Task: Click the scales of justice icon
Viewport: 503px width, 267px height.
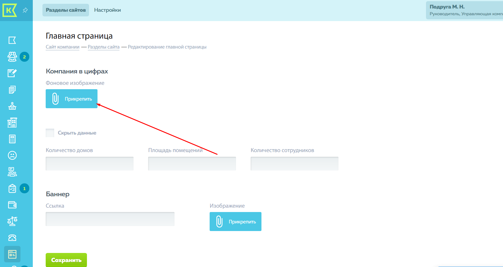Action: point(12,221)
